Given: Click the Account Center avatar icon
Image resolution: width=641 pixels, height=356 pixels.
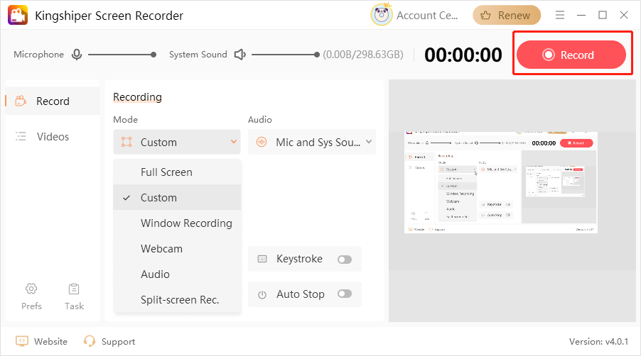Looking at the screenshot, I should [x=382, y=15].
